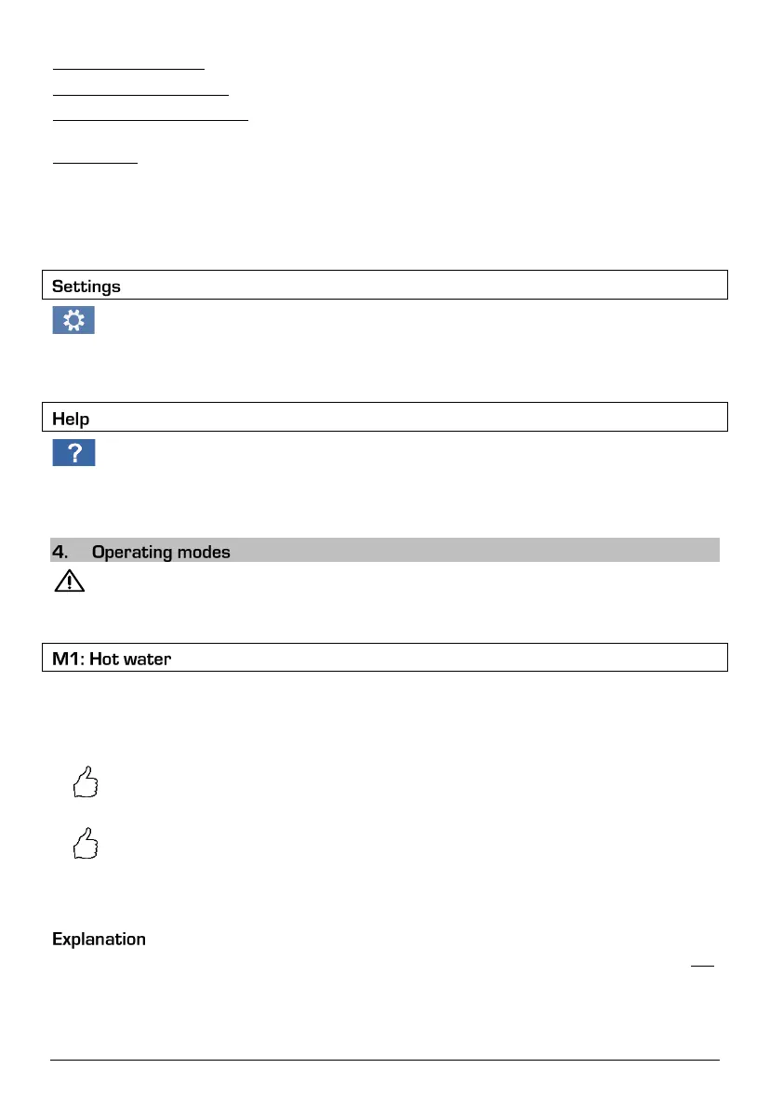
Task: Click the lower thumbs-up tip icon
Action: coord(86,844)
